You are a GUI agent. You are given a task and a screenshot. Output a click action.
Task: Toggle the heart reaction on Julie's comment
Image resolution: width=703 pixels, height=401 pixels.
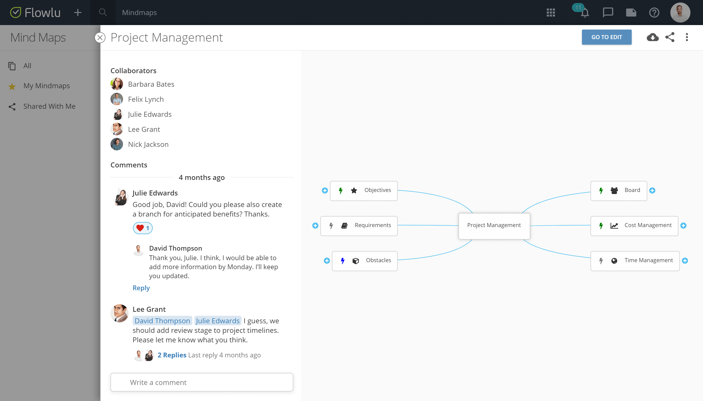[143, 228]
